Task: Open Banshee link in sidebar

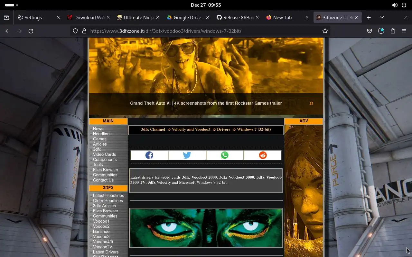Action: pos(101,232)
